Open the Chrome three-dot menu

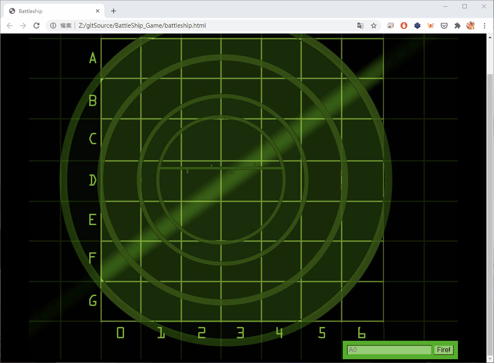pos(484,26)
